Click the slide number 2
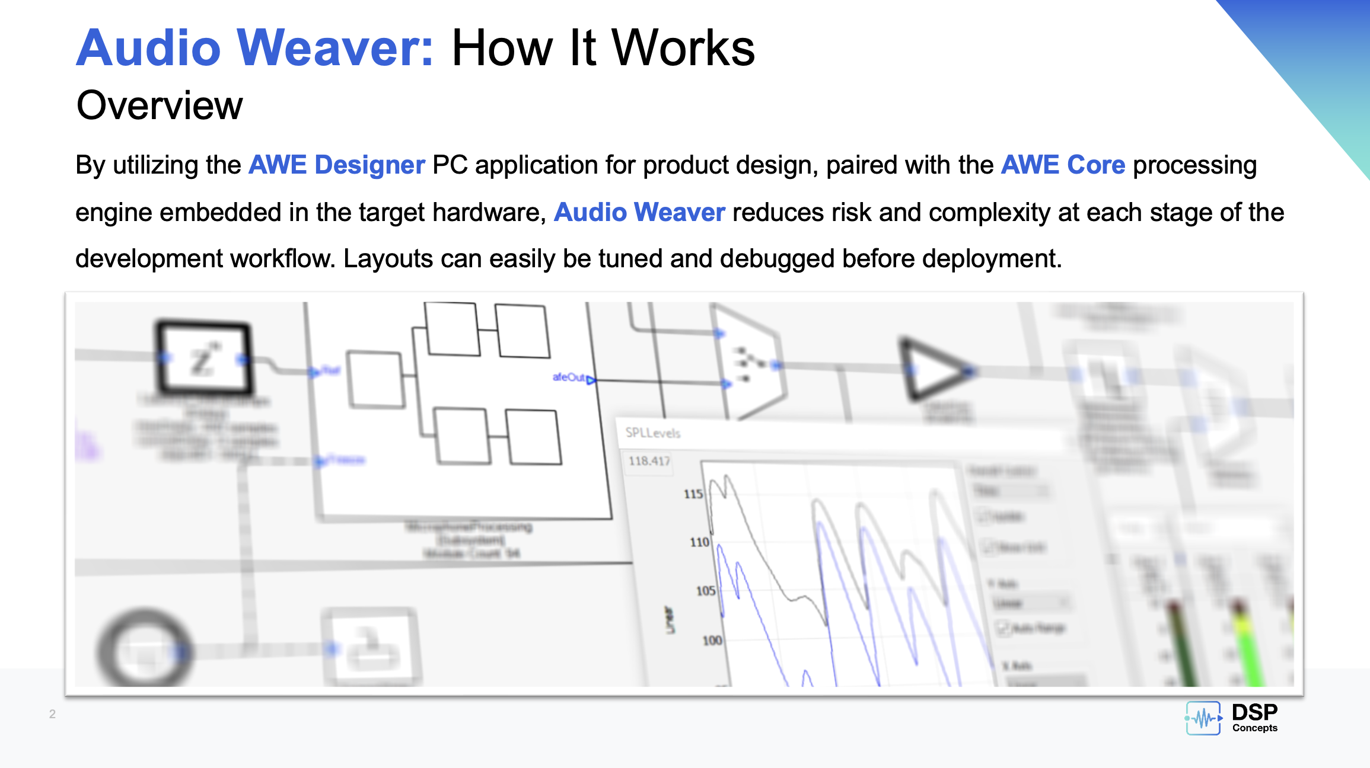The image size is (1370, 768). click(x=52, y=714)
